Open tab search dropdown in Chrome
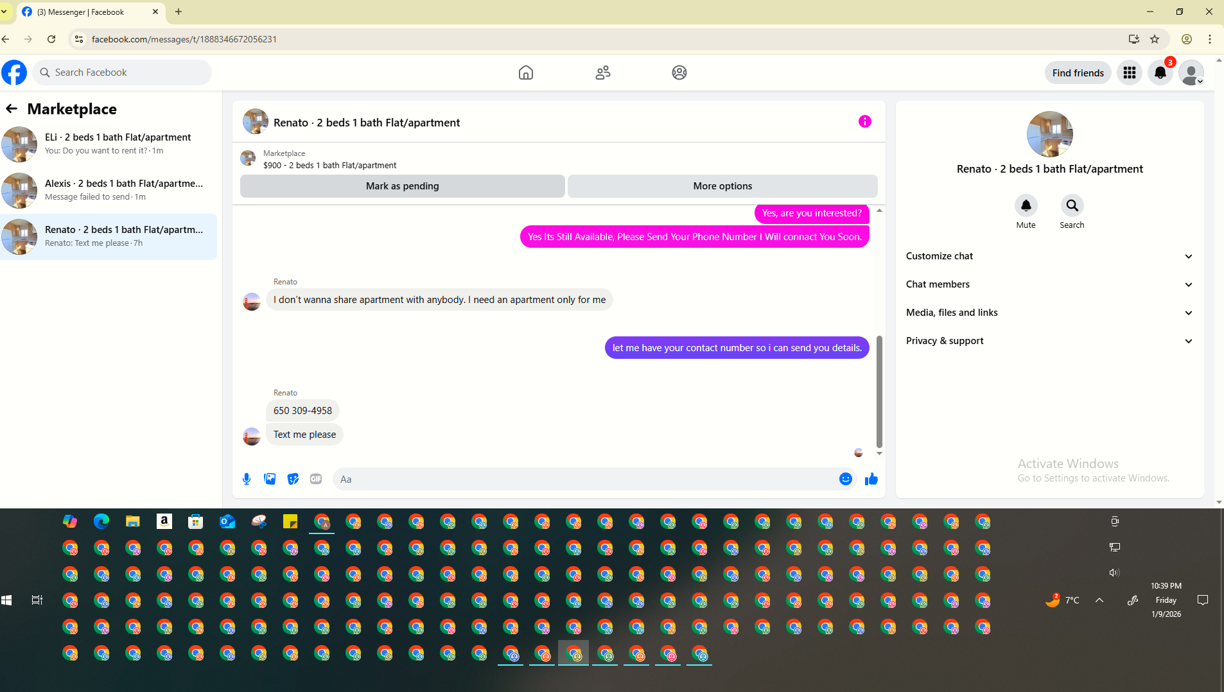Screen dimensions: 1224x692 (x=4, y=12)
